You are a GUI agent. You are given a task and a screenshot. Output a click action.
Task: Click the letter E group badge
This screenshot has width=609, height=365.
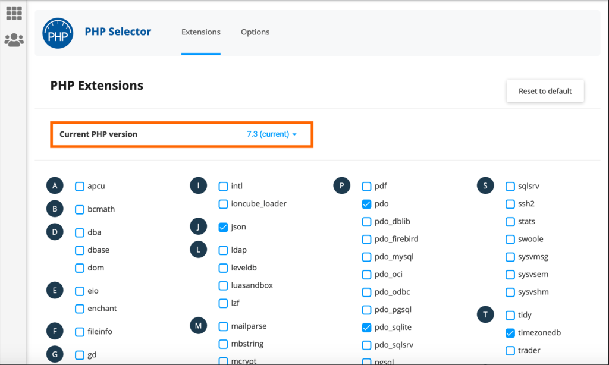click(55, 291)
